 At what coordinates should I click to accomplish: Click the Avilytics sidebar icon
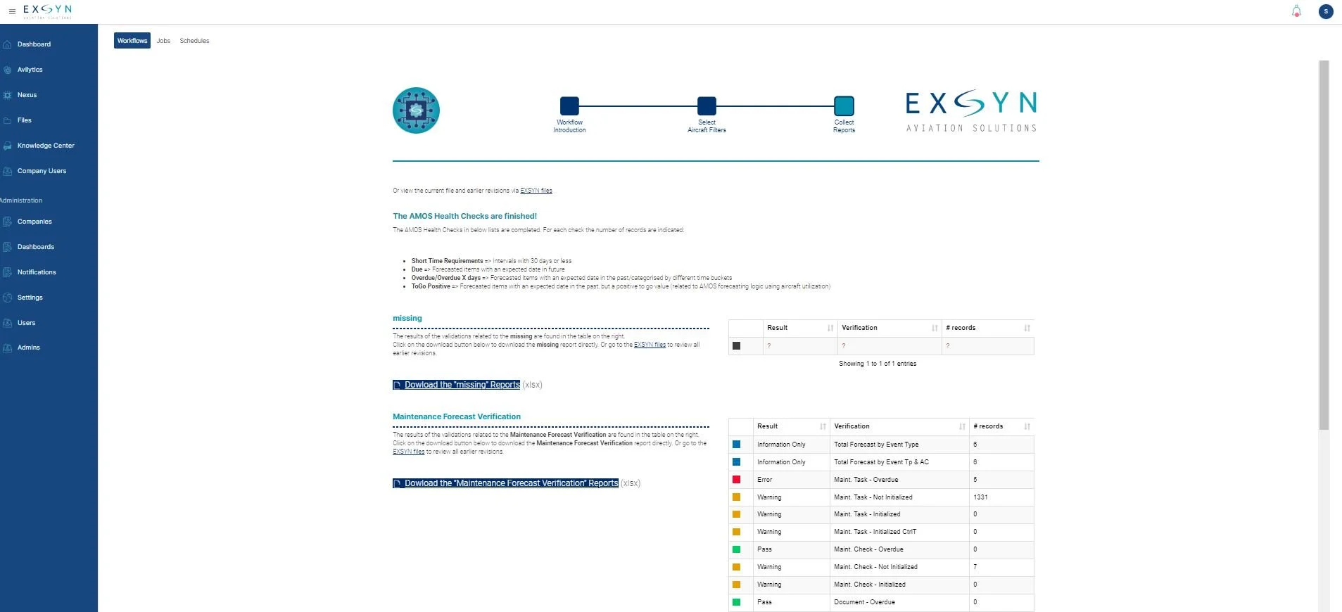7,70
